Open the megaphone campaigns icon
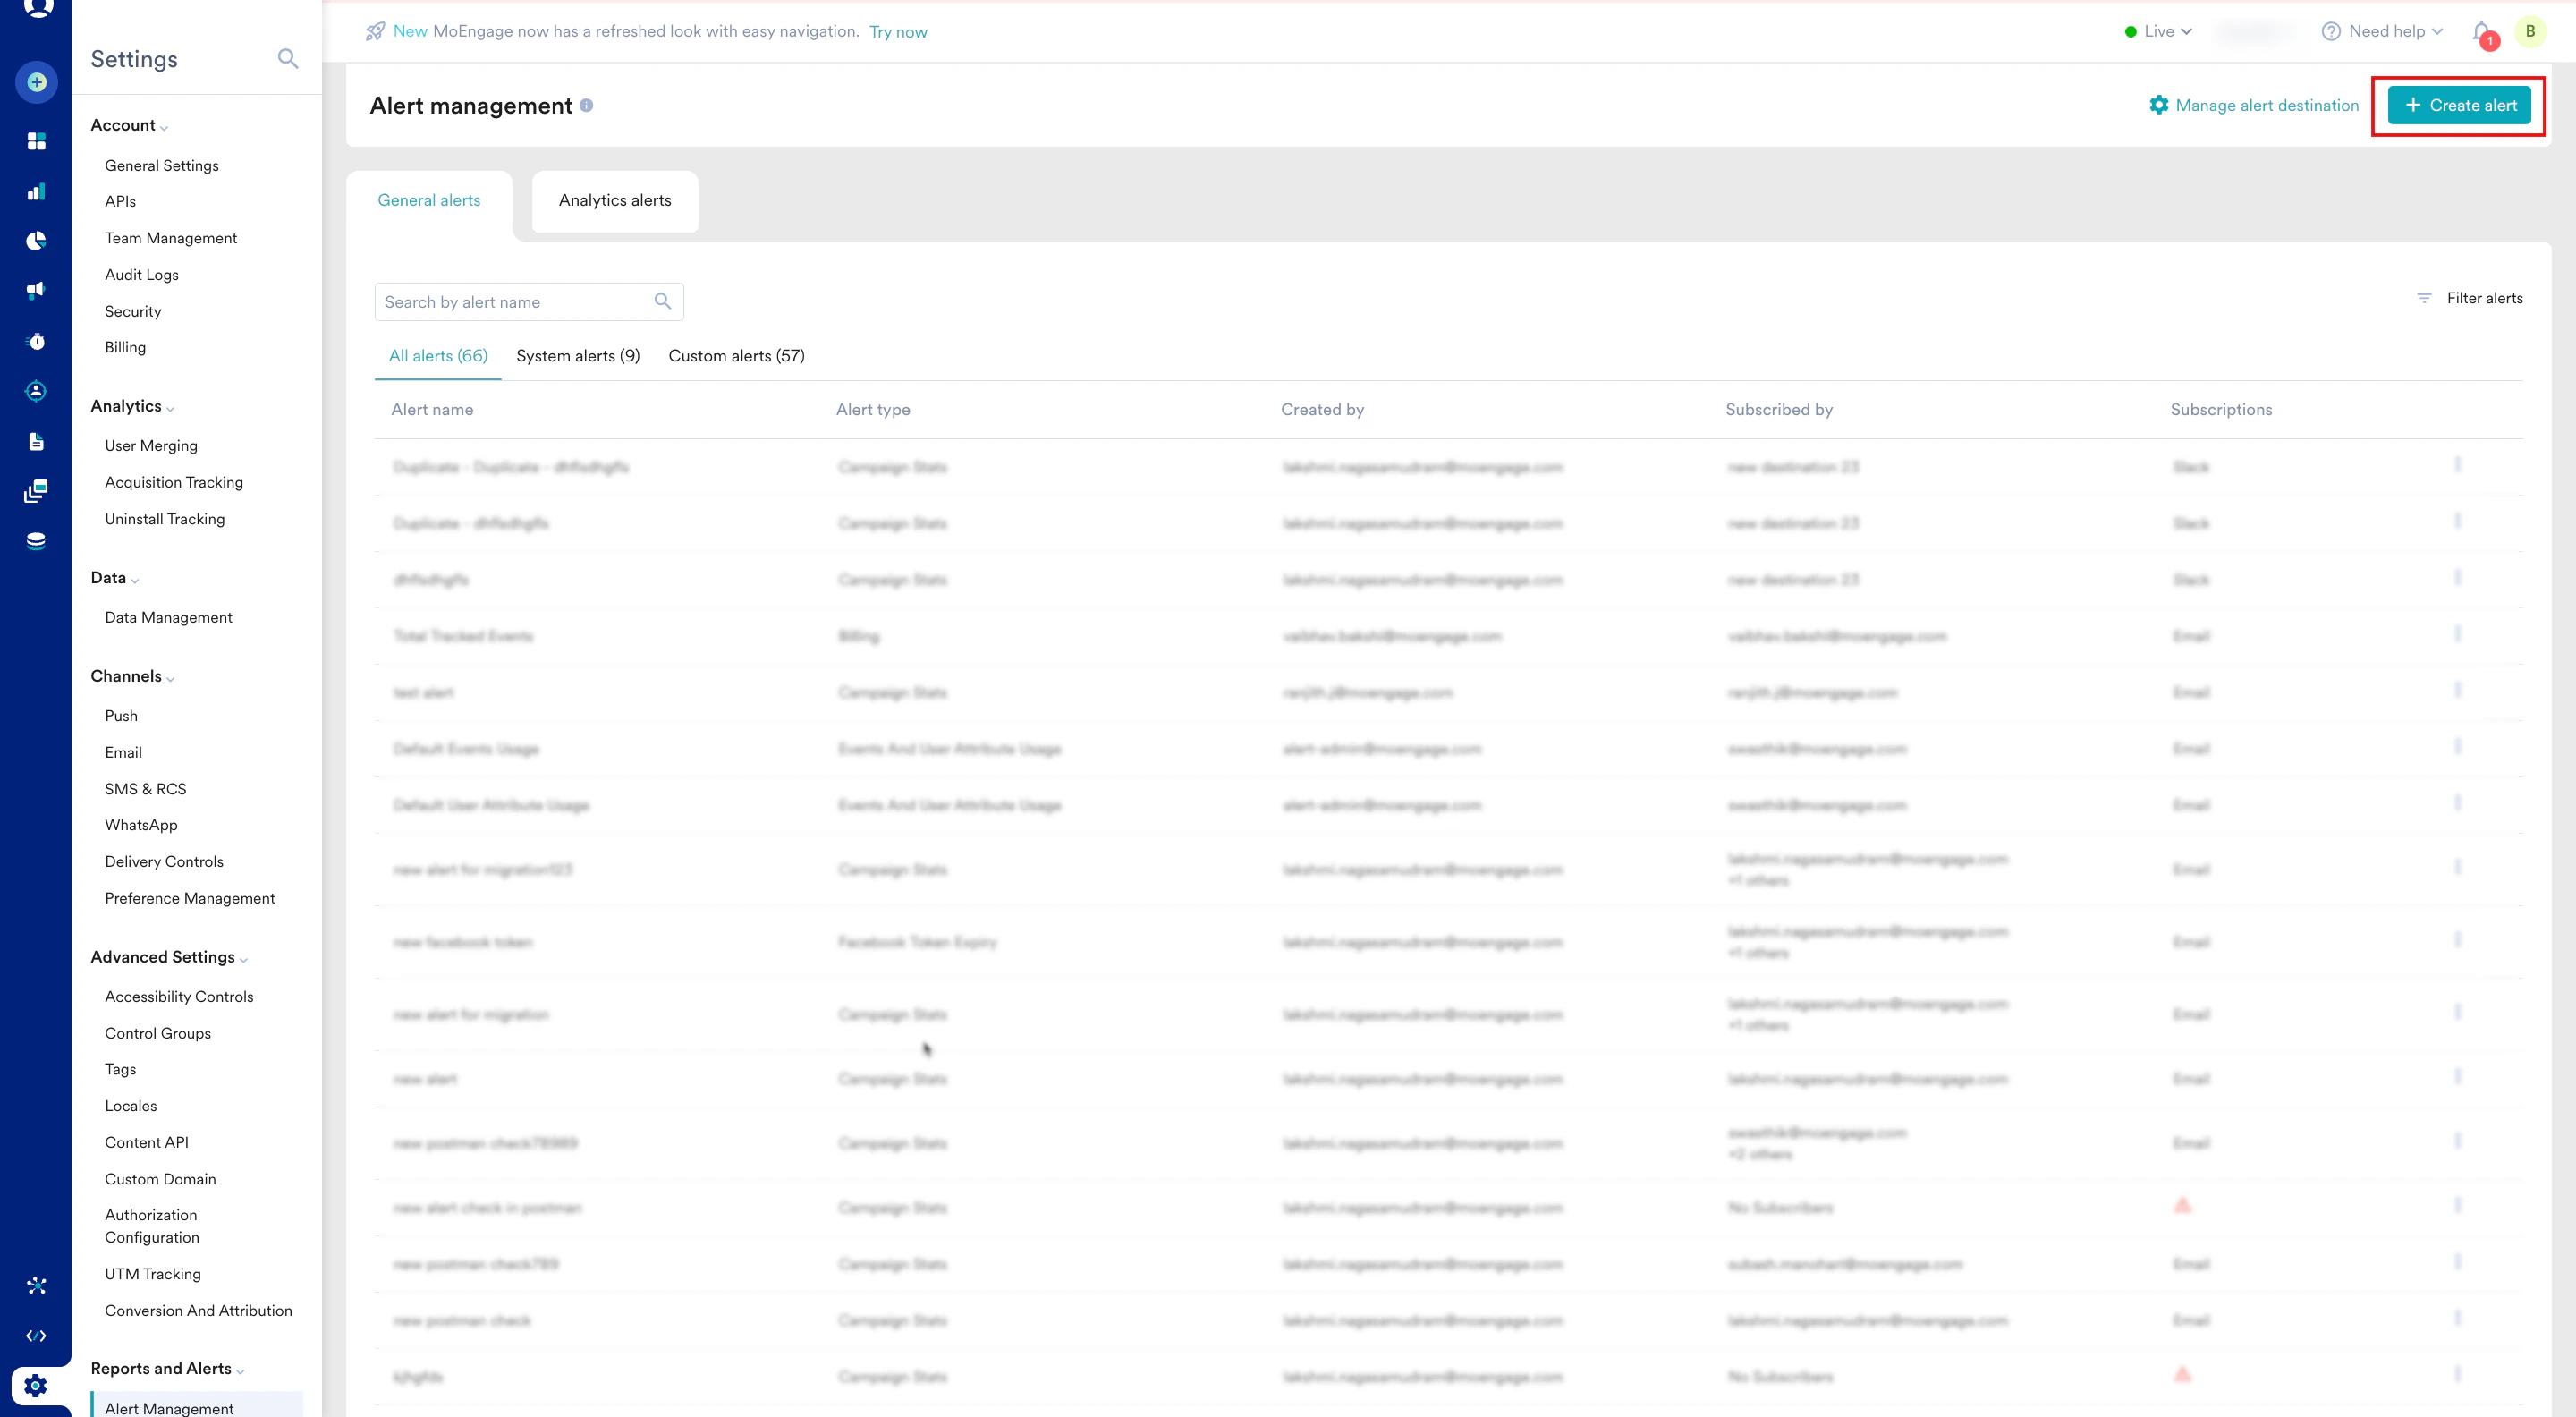The image size is (2576, 1417). click(36, 290)
